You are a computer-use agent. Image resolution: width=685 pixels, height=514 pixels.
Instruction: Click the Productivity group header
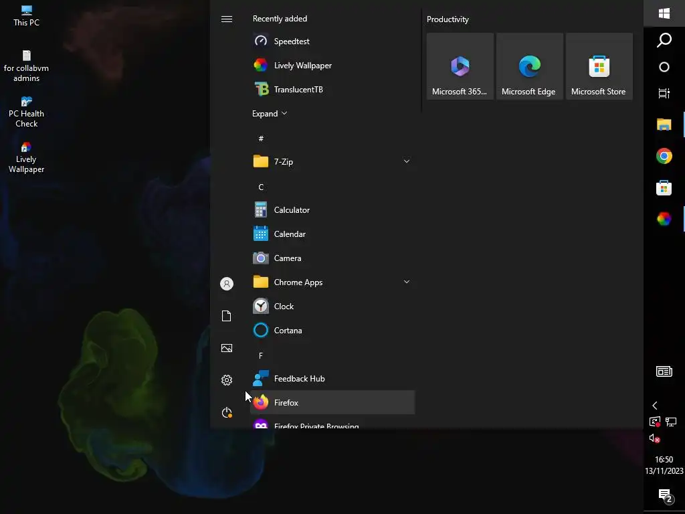click(448, 19)
